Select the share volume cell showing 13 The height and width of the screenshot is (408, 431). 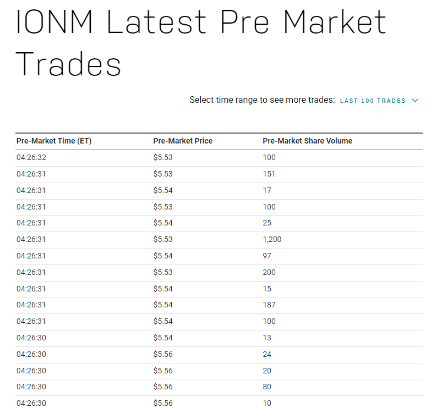(x=267, y=338)
